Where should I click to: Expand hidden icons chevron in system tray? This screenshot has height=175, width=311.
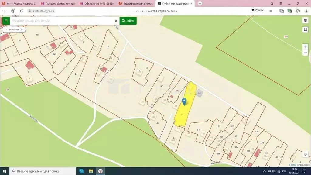[x=265, y=171]
